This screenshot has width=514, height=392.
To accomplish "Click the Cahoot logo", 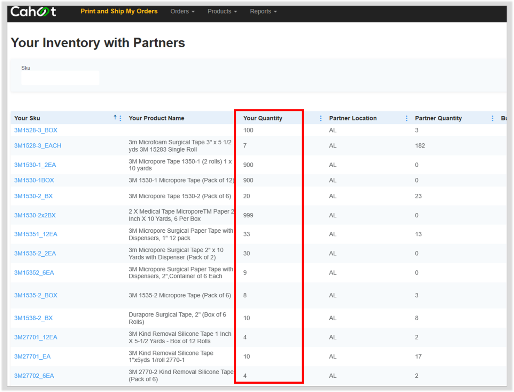I will tap(33, 11).
